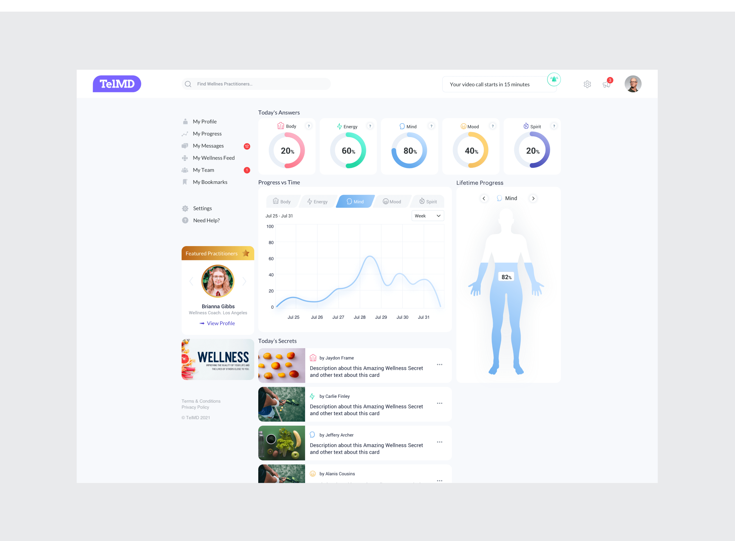Open the settings gear in header
735x541 pixels.
(x=587, y=85)
